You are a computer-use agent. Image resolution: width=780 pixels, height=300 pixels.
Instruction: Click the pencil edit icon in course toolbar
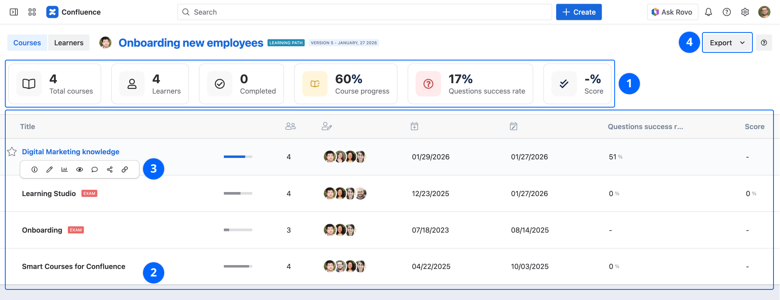click(x=50, y=170)
